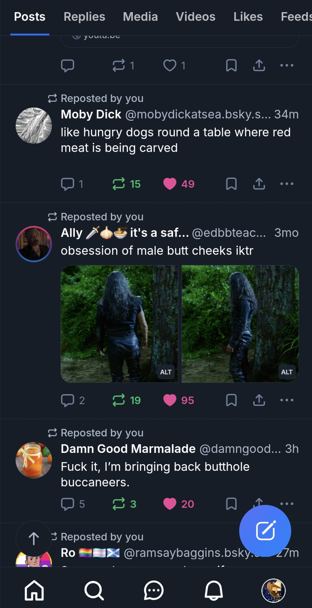312x608 pixels.
Task: Reply to the Moby Dick post
Action: pos(68,184)
